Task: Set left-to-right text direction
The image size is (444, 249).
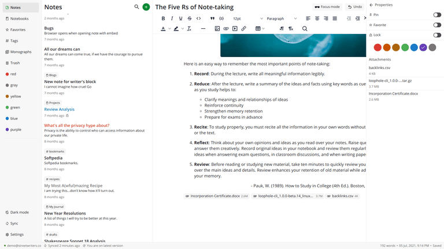Action: point(282,28)
